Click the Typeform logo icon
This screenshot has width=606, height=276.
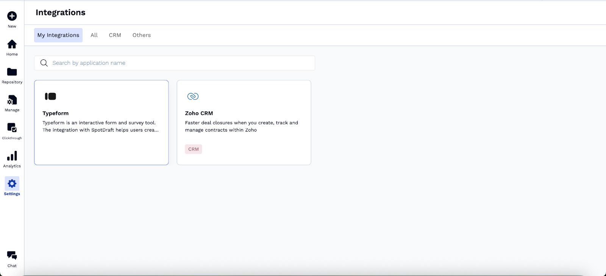50,96
